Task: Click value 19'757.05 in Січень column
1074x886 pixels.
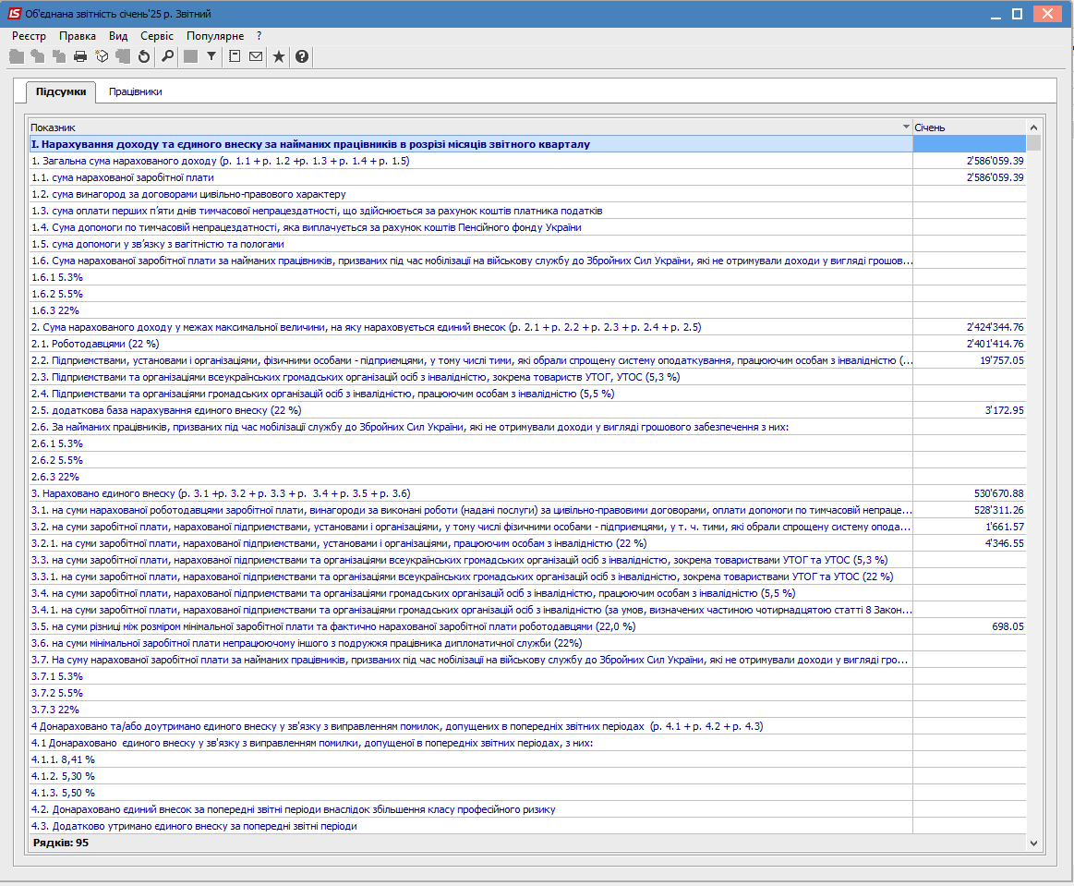Action: [1002, 360]
